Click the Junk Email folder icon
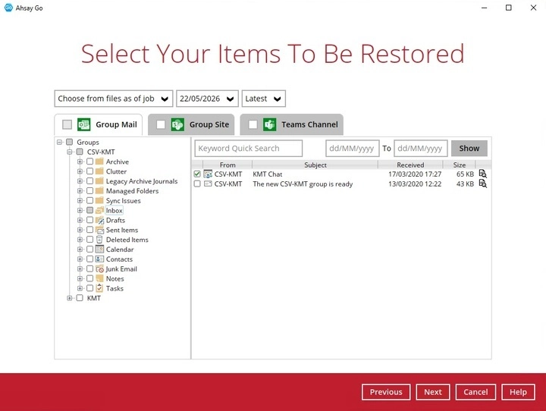Image resolution: width=546 pixels, height=411 pixels. (x=99, y=269)
